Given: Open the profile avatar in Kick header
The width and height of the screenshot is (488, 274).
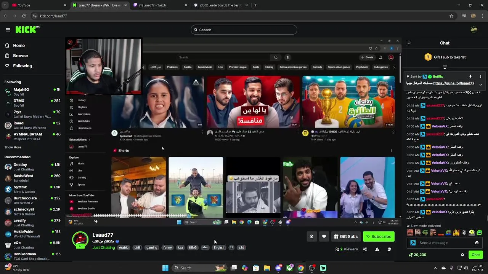Looking at the screenshot, I should (x=474, y=30).
